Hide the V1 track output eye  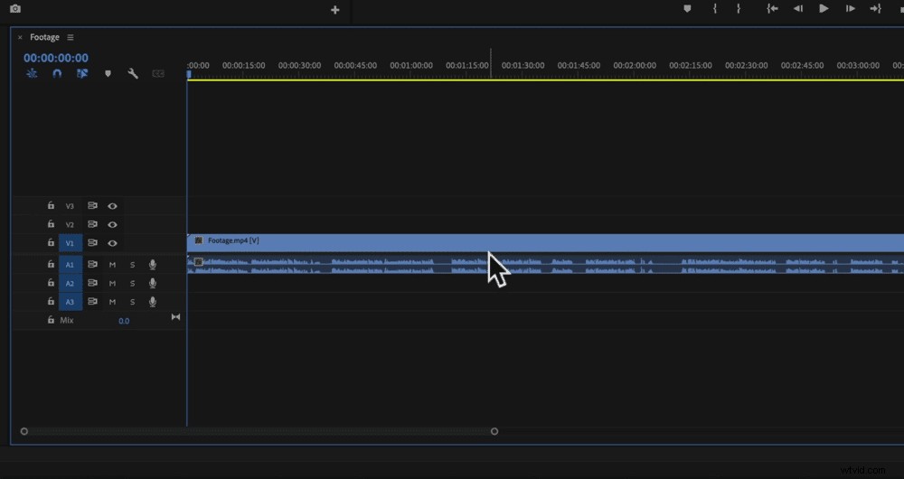tap(112, 243)
